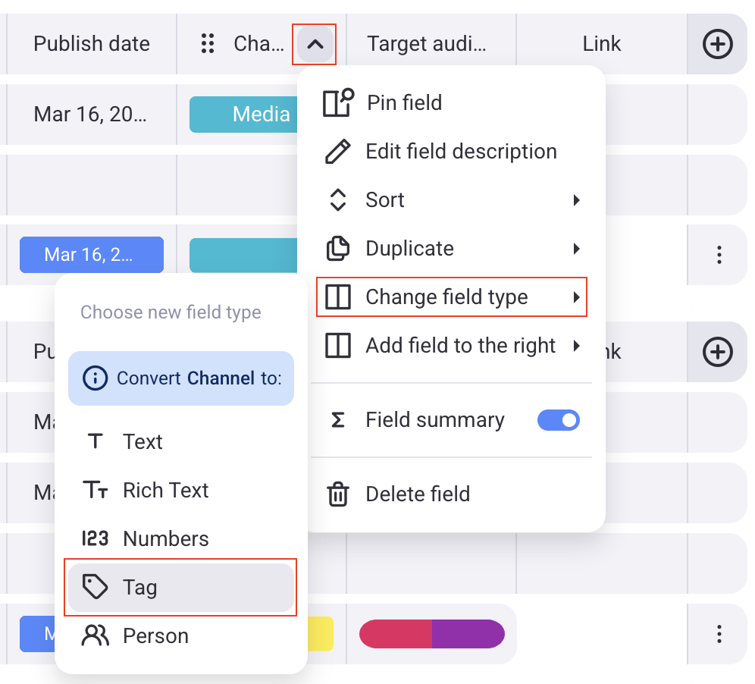Screen dimensions: 755x684
Task: Click the pencil icon for field description
Action: pyautogui.click(x=338, y=152)
